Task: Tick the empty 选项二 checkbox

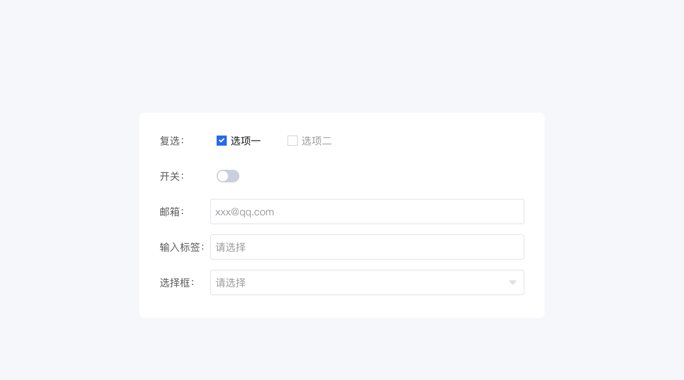Action: (x=293, y=141)
